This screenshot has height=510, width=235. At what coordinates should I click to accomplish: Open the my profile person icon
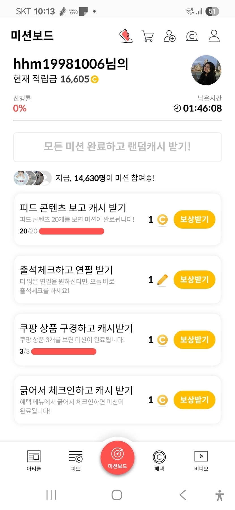(x=214, y=36)
